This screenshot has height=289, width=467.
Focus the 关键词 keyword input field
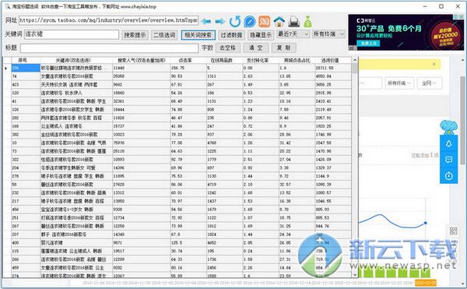pos(72,34)
